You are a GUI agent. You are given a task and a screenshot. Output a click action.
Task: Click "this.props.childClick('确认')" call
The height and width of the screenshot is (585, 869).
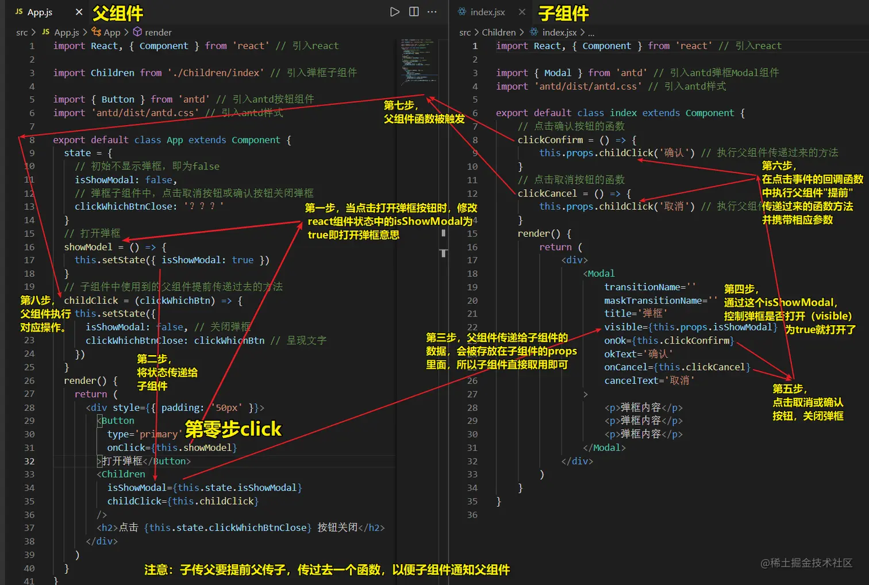click(617, 153)
